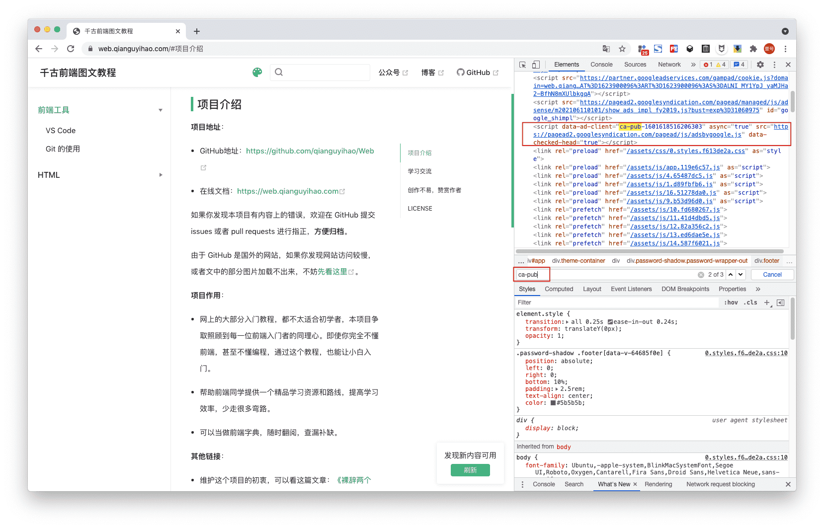Viewport: 824px width, 528px height.
Task: Open the VS Code sidebar page
Action: click(61, 131)
